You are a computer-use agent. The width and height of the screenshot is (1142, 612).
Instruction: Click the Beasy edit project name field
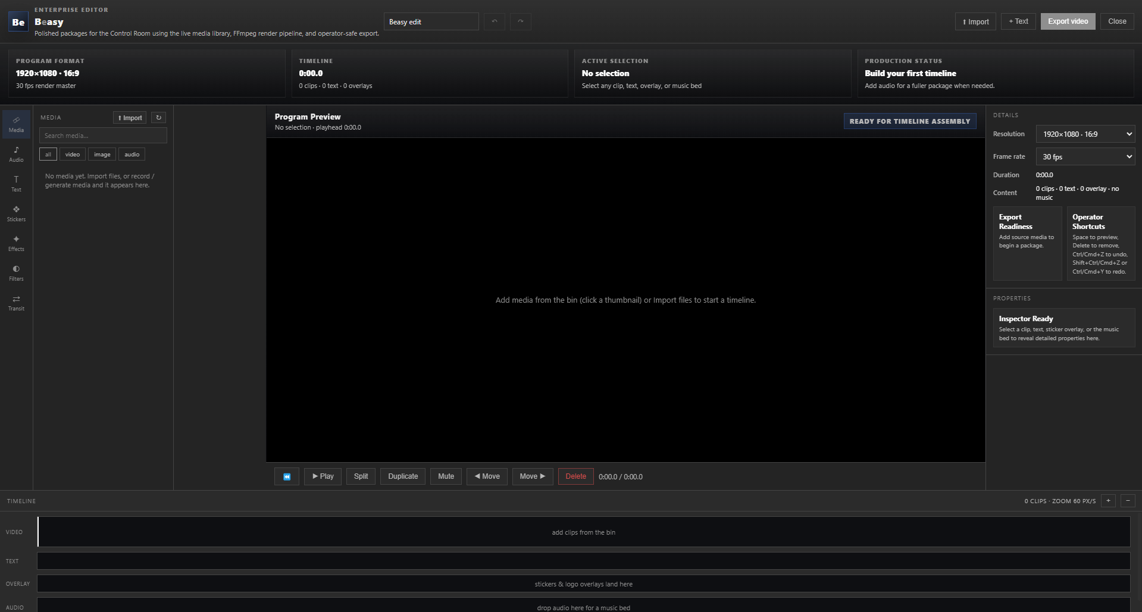click(431, 21)
